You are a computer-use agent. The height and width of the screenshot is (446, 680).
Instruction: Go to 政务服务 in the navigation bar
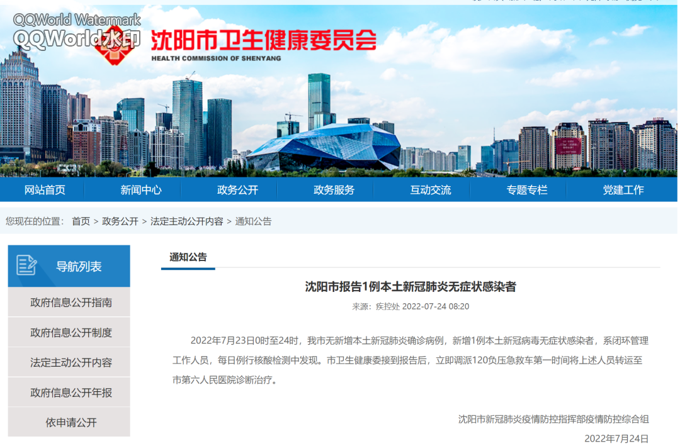pyautogui.click(x=334, y=190)
